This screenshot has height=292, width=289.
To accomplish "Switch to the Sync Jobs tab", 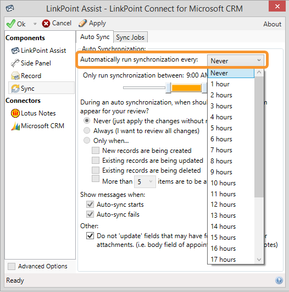I will (x=130, y=37).
